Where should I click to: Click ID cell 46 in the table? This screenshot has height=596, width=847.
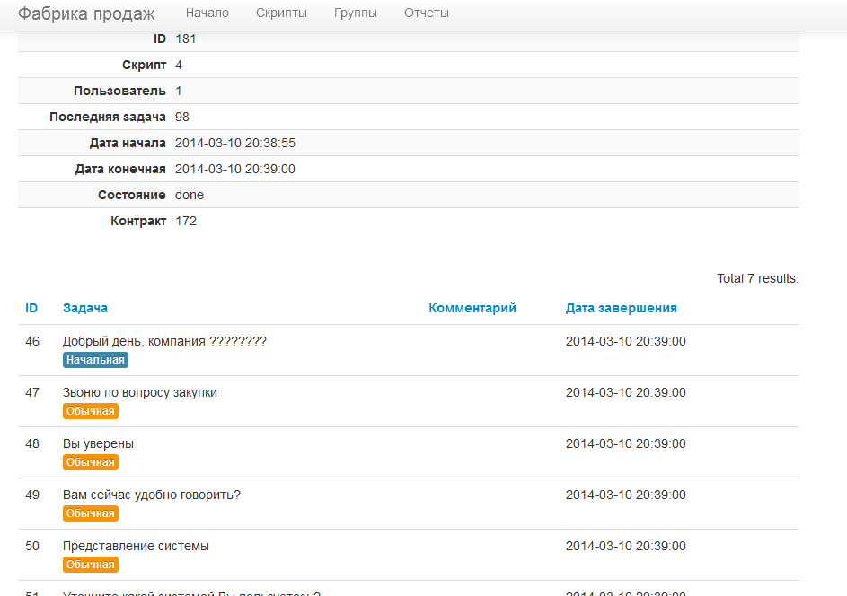tap(32, 342)
